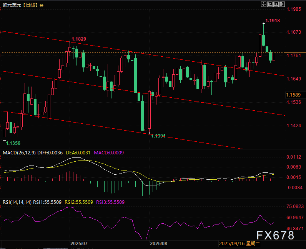306x249 pixels.
Task: Click the DIFF:0.0036 value label
Action: click(x=48, y=153)
